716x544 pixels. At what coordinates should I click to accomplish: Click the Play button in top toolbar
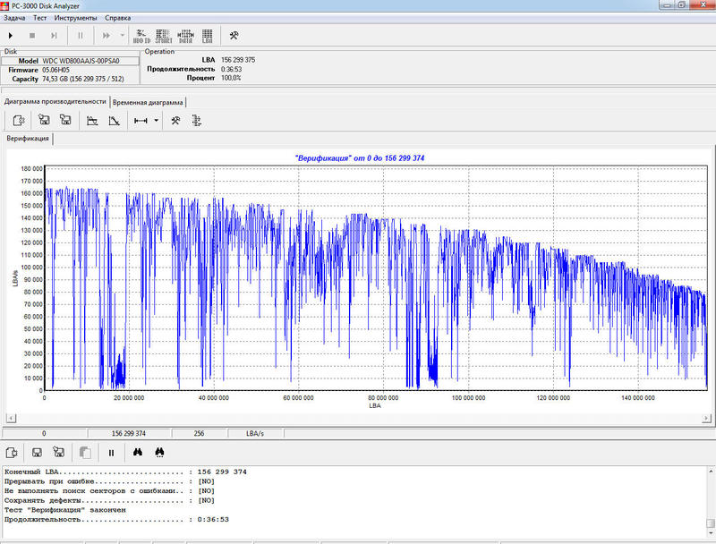(x=11, y=35)
